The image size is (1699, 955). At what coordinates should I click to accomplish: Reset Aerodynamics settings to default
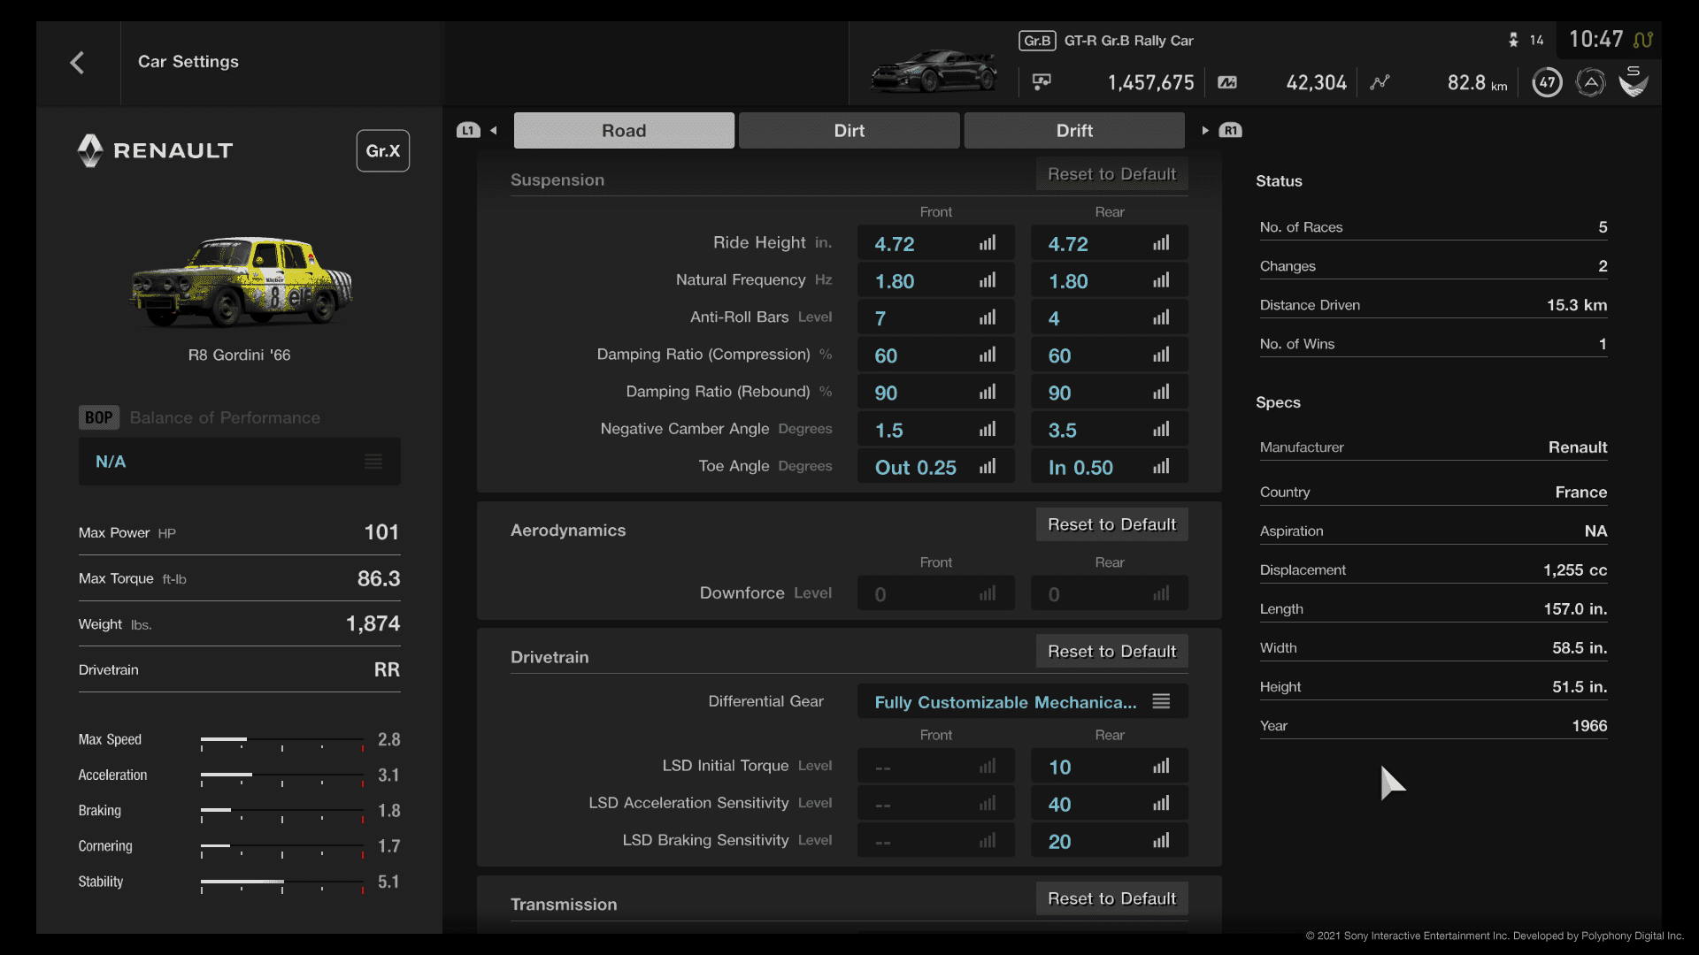(x=1112, y=524)
